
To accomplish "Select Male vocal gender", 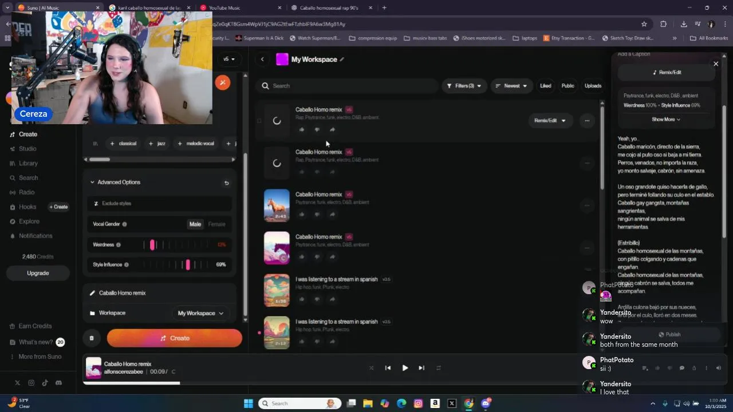I will 195,224.
